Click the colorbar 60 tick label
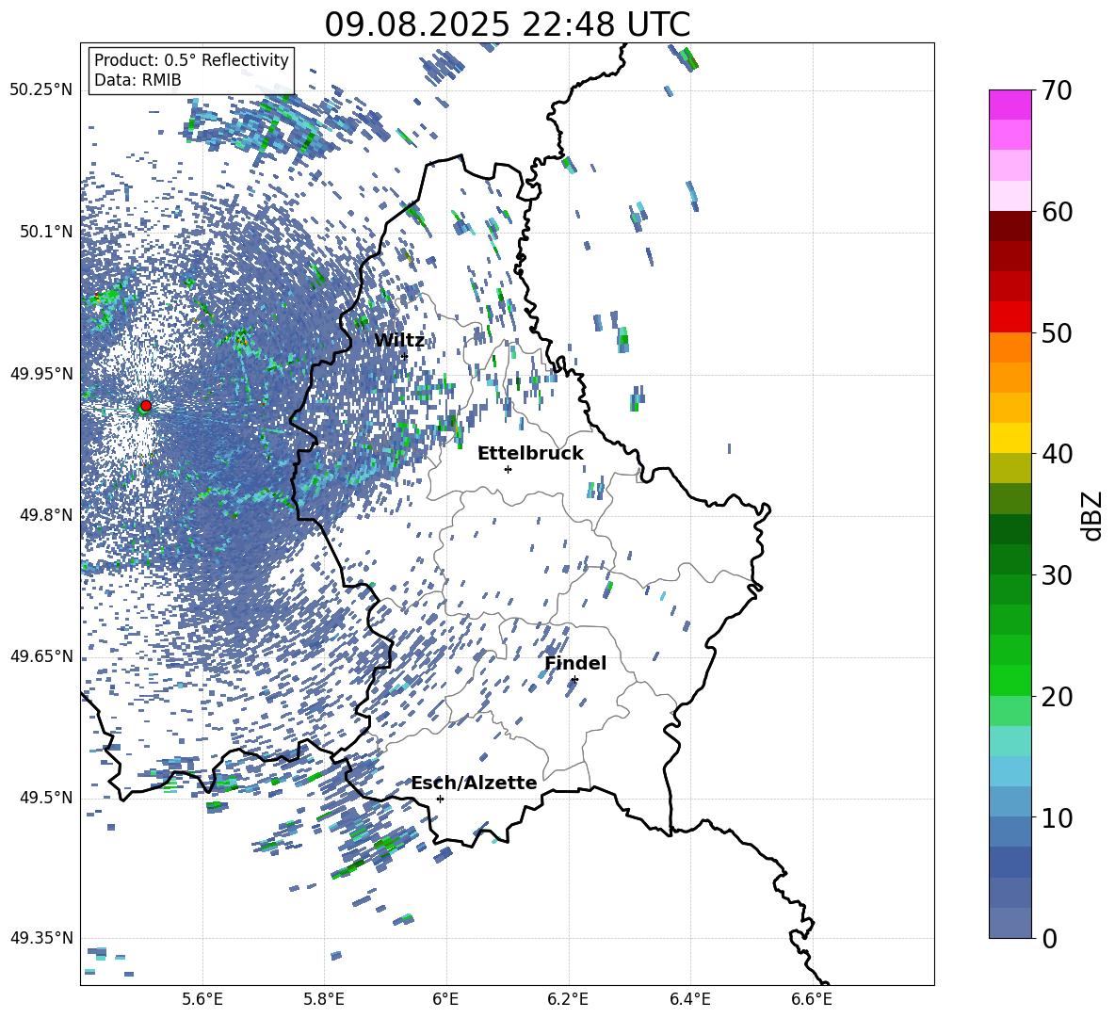The width and height of the screenshot is (1115, 1018). [1057, 212]
